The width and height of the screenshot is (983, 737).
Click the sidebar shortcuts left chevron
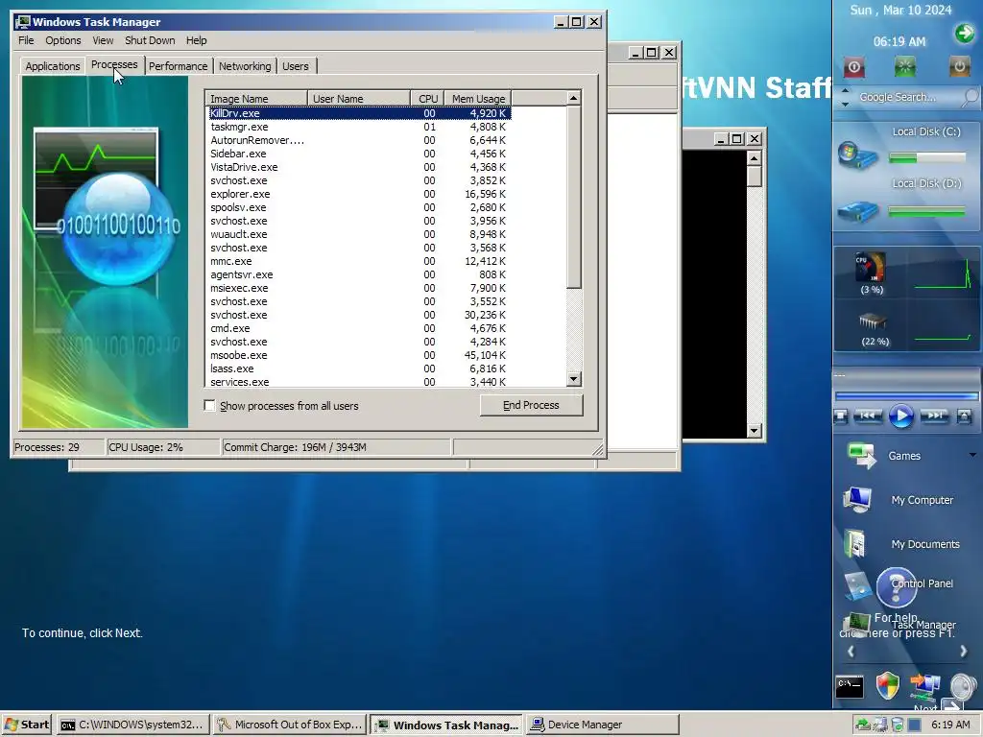(851, 652)
